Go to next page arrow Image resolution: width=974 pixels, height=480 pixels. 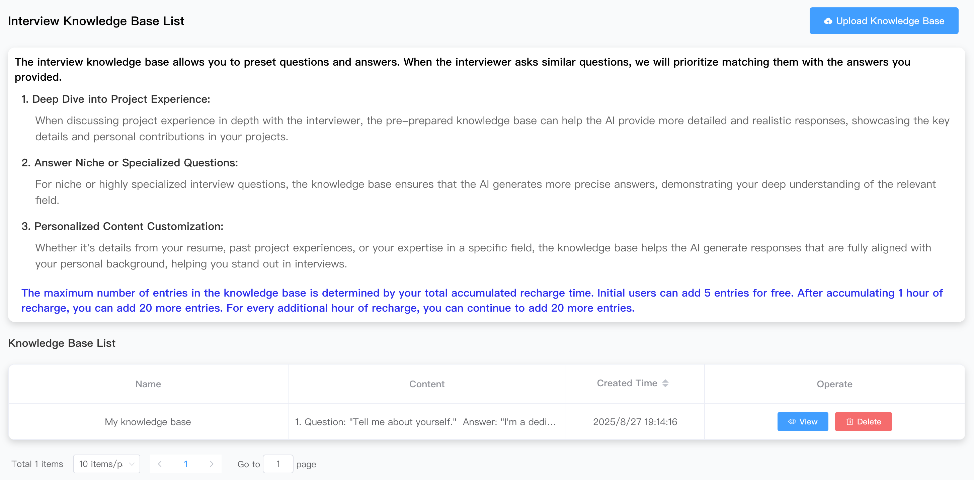pos(211,464)
